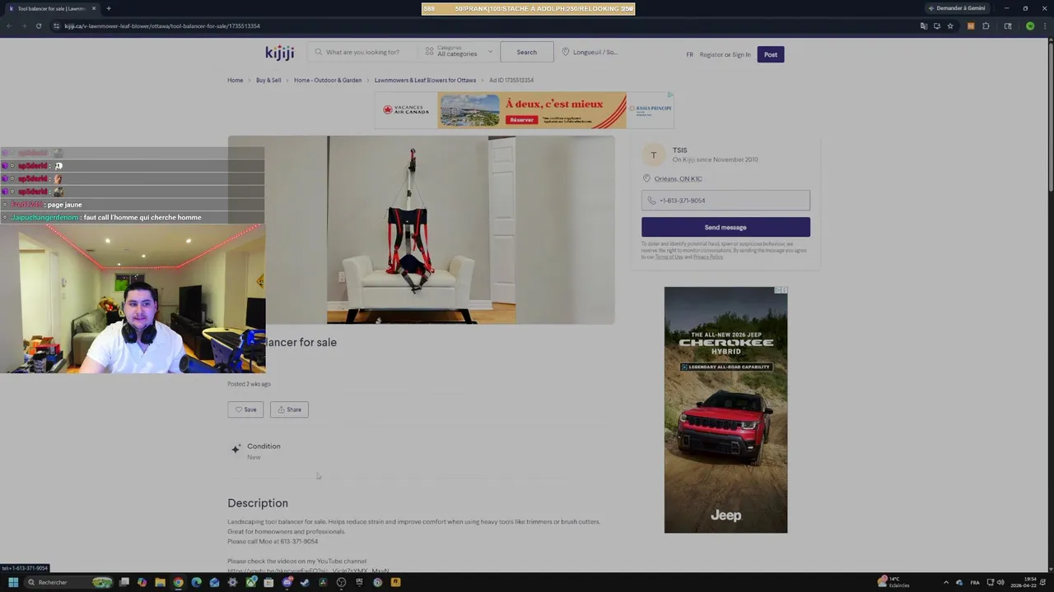The image size is (1054, 592).
Task: Click browser back arrow
Action: (8, 26)
